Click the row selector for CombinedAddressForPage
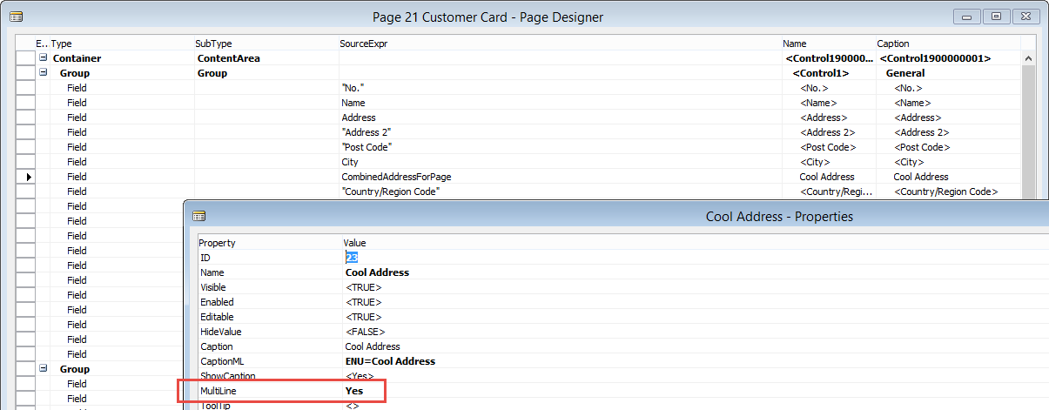 [x=25, y=177]
